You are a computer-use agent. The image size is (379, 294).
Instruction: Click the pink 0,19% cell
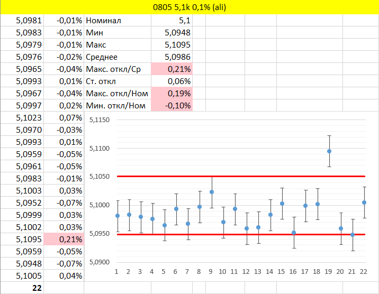click(172, 94)
